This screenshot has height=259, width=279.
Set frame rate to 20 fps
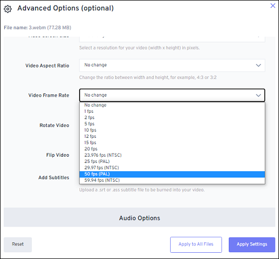click(172, 149)
